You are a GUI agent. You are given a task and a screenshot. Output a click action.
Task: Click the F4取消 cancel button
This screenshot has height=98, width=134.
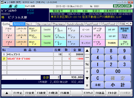point(53,93)
